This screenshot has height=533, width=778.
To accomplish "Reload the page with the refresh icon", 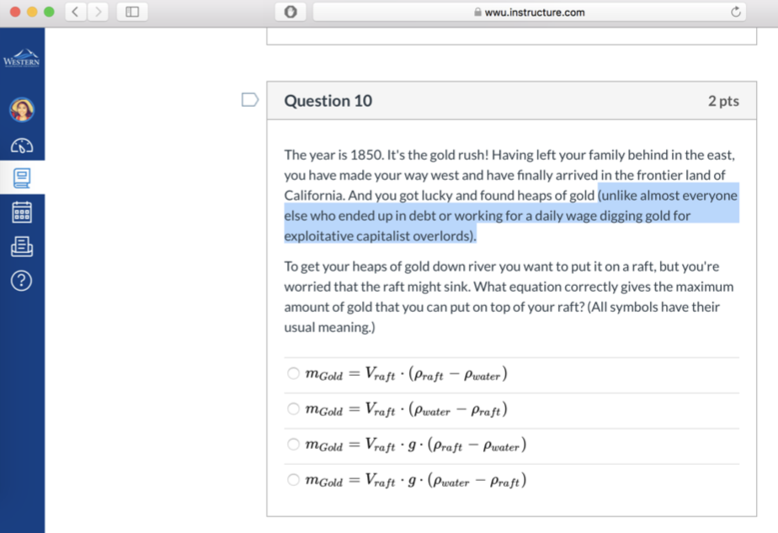I will click(735, 12).
